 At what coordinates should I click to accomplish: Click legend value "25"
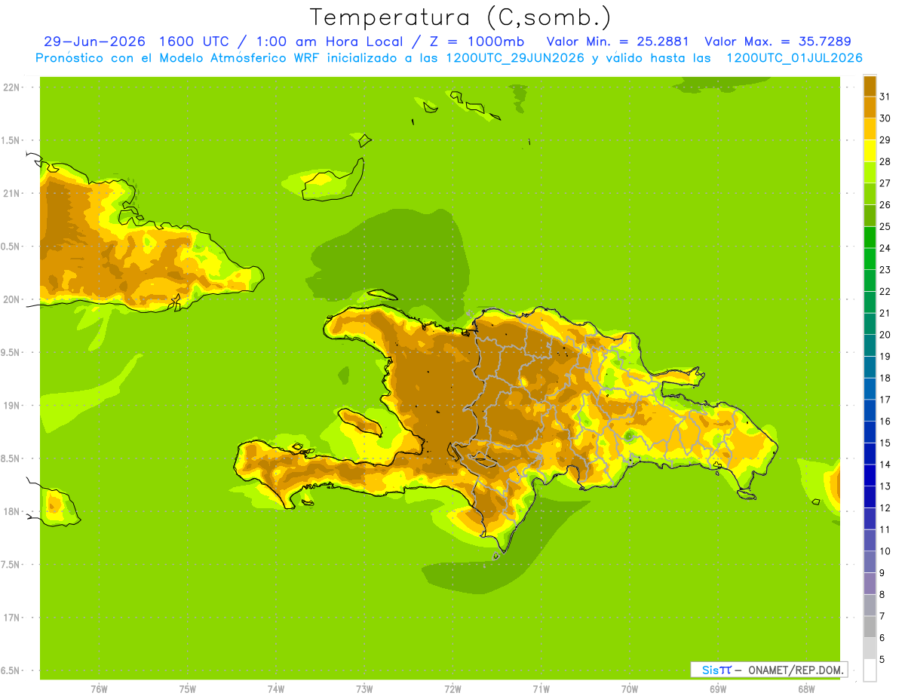[885, 226]
